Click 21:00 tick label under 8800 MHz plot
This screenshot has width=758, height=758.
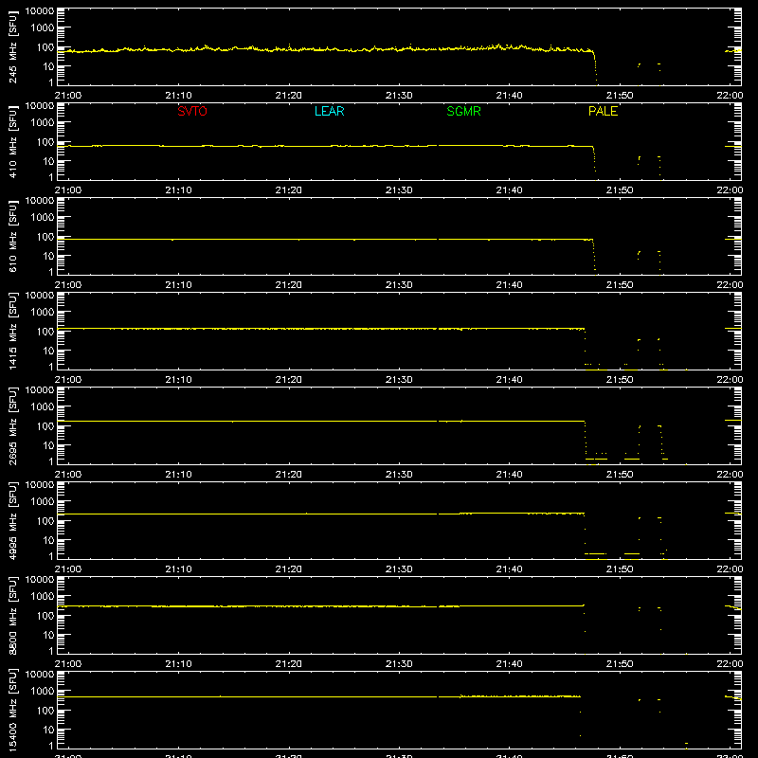coord(68,664)
